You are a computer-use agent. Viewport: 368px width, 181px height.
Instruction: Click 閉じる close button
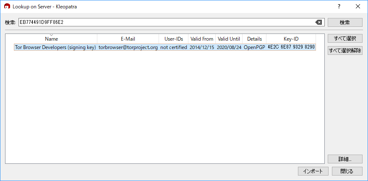click(347, 171)
